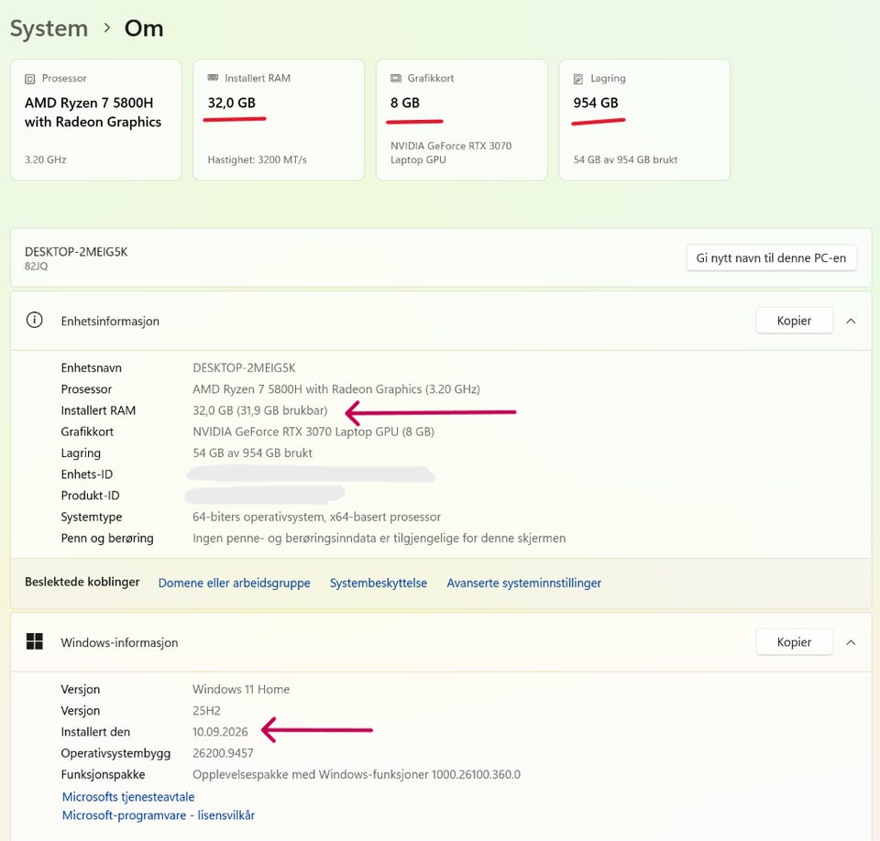Open Avanserte systeminnstillinger link
The height and width of the screenshot is (841, 880).
click(x=523, y=583)
